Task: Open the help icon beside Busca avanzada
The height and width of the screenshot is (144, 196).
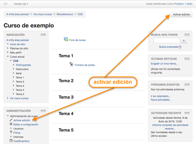Action: [180, 47]
